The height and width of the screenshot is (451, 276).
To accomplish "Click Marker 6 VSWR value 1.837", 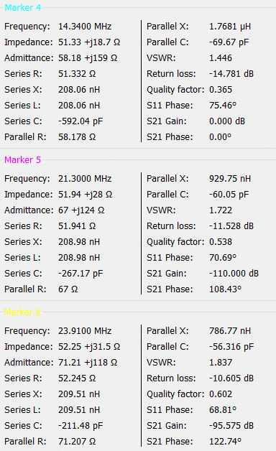I will click(221, 363).
